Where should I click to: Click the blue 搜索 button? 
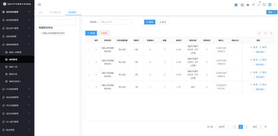(150, 22)
